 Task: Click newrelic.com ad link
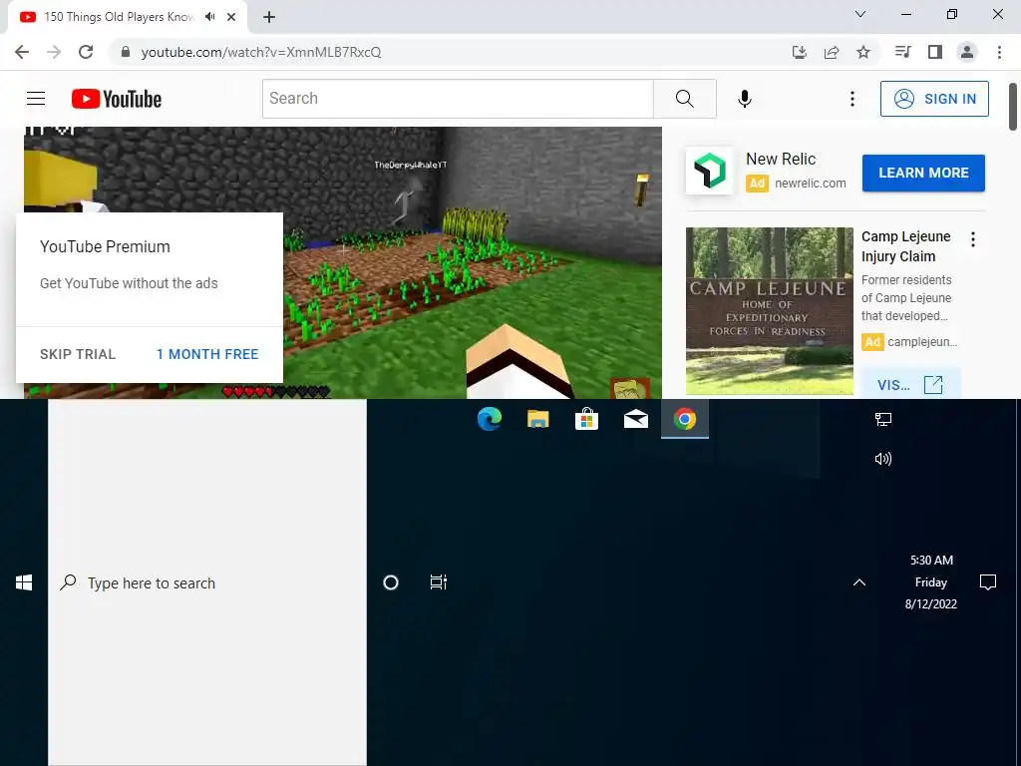(810, 184)
